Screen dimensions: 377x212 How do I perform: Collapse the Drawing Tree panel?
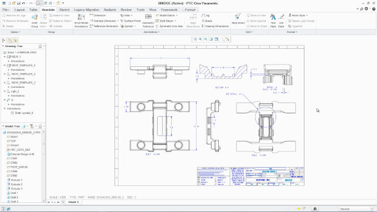3,46
